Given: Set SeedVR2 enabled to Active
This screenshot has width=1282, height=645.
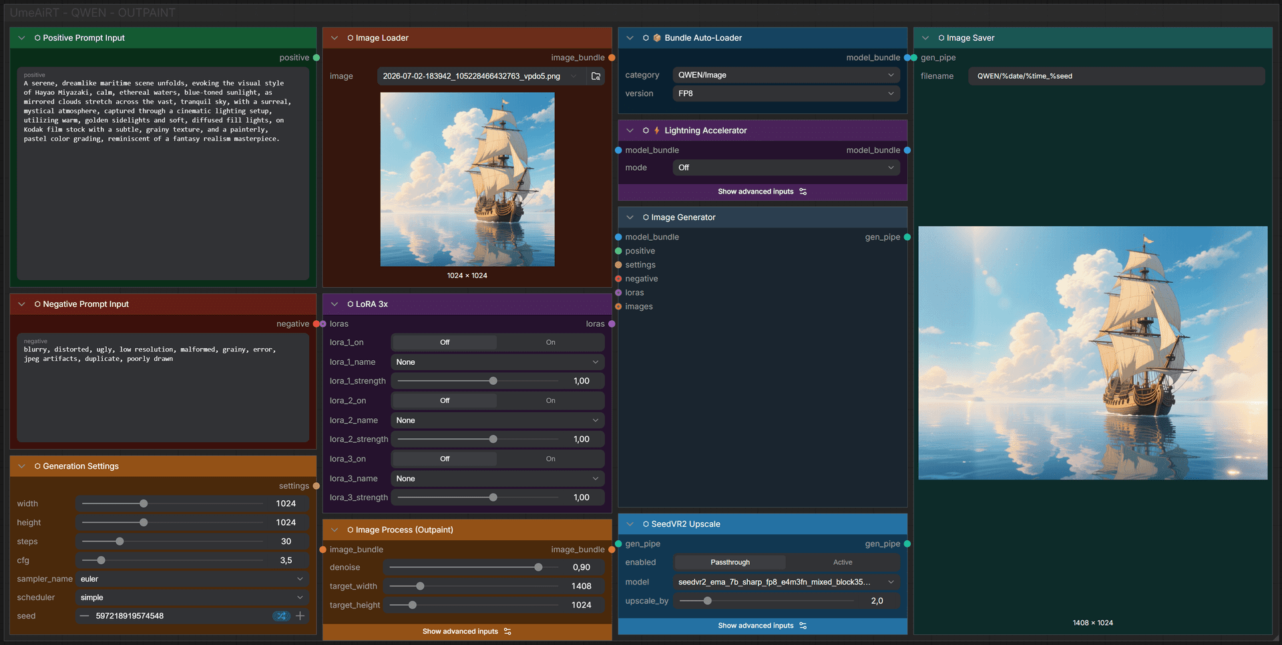Looking at the screenshot, I should coord(843,562).
